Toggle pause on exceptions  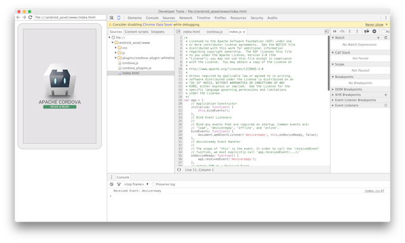click(374, 32)
